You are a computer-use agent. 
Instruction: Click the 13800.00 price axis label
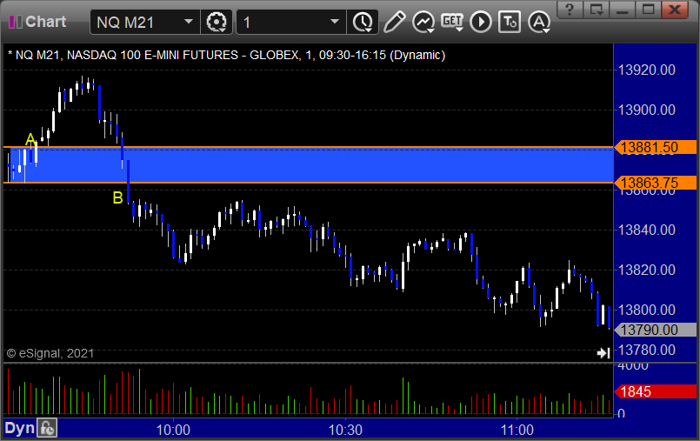[646, 310]
